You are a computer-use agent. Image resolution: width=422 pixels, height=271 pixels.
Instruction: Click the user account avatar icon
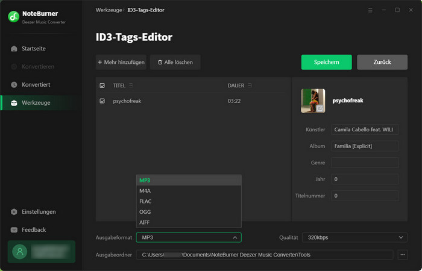(20, 252)
